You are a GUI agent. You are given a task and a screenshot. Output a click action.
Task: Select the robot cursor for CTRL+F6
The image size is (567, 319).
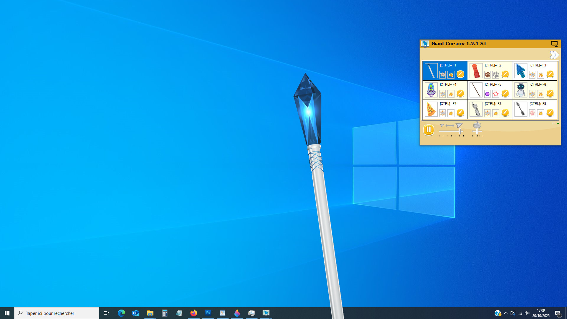[x=520, y=90]
